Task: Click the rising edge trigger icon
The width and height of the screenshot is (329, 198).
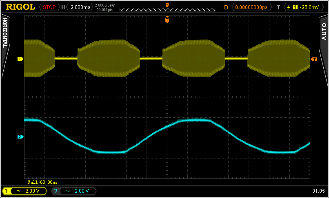Action: [x=289, y=7]
